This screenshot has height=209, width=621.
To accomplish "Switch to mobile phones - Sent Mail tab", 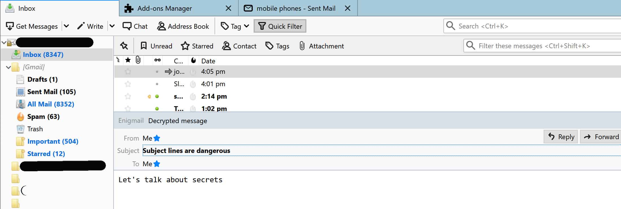I will 298,8.
